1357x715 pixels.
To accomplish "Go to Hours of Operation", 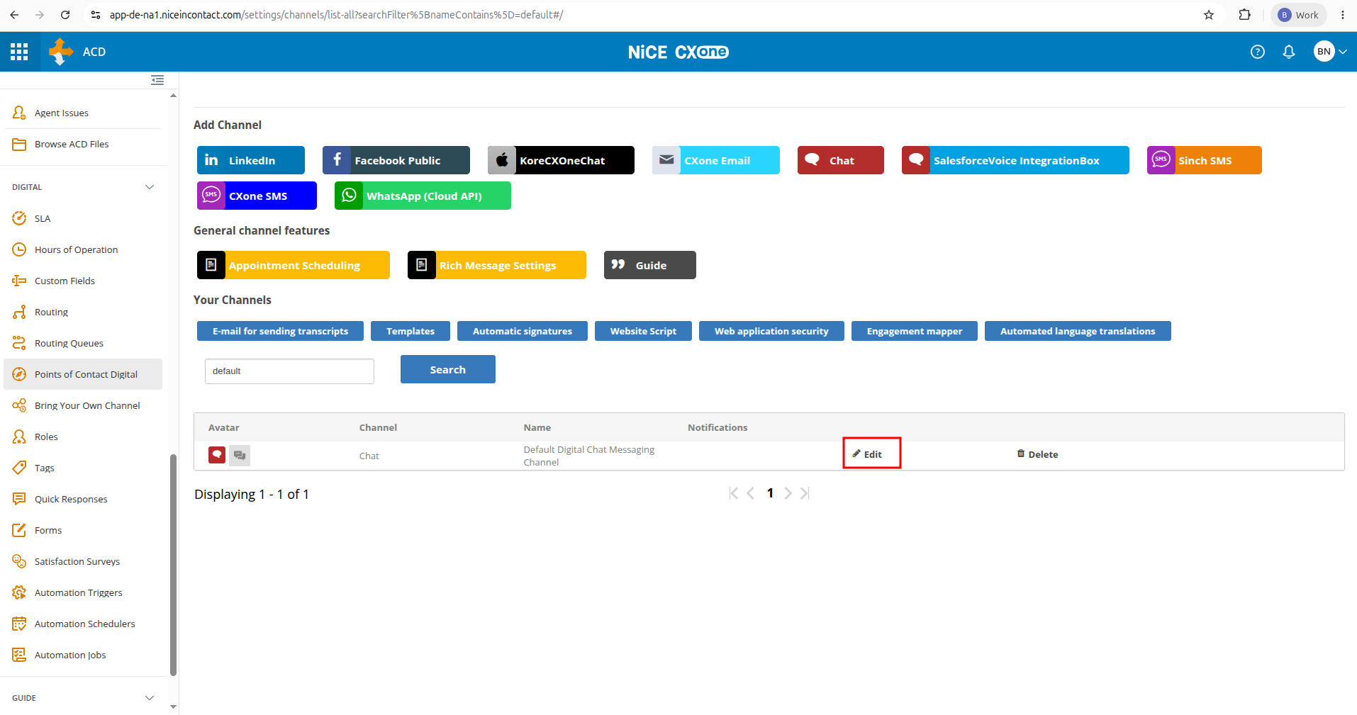I will (x=76, y=249).
